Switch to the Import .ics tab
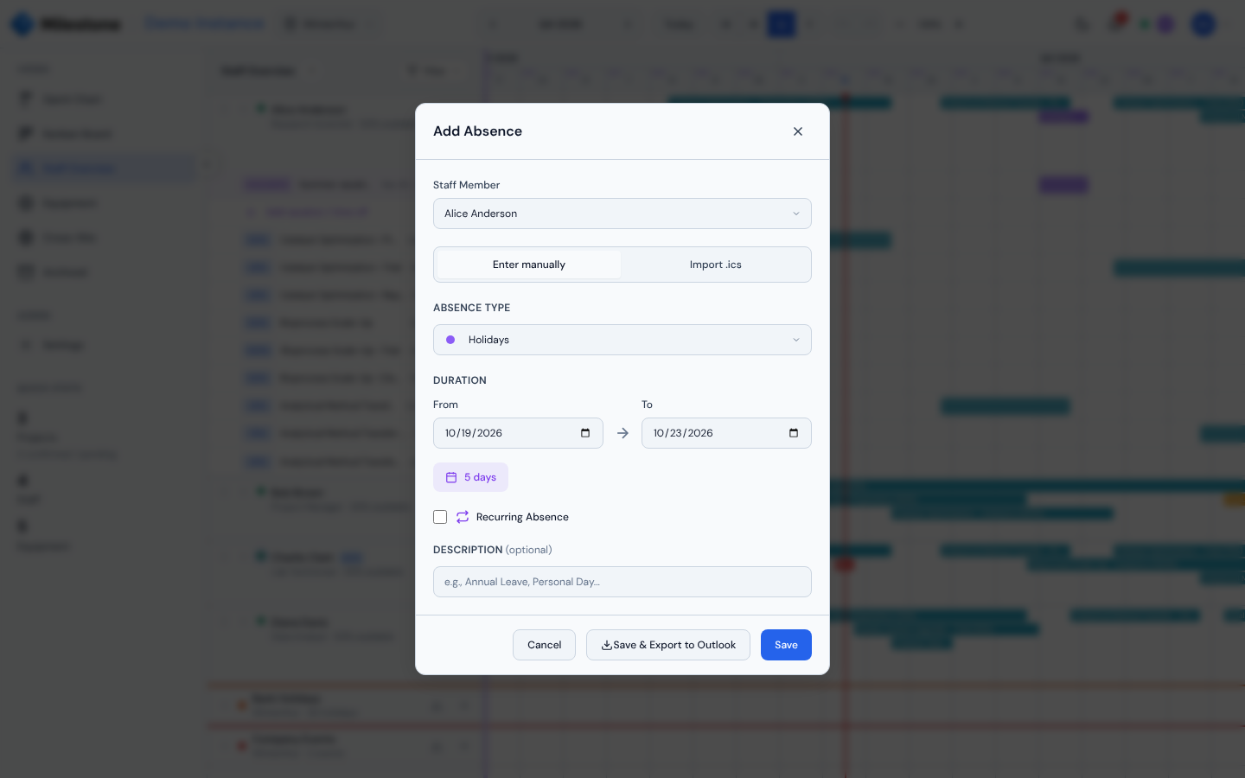This screenshot has height=778, width=1245. tap(716, 265)
